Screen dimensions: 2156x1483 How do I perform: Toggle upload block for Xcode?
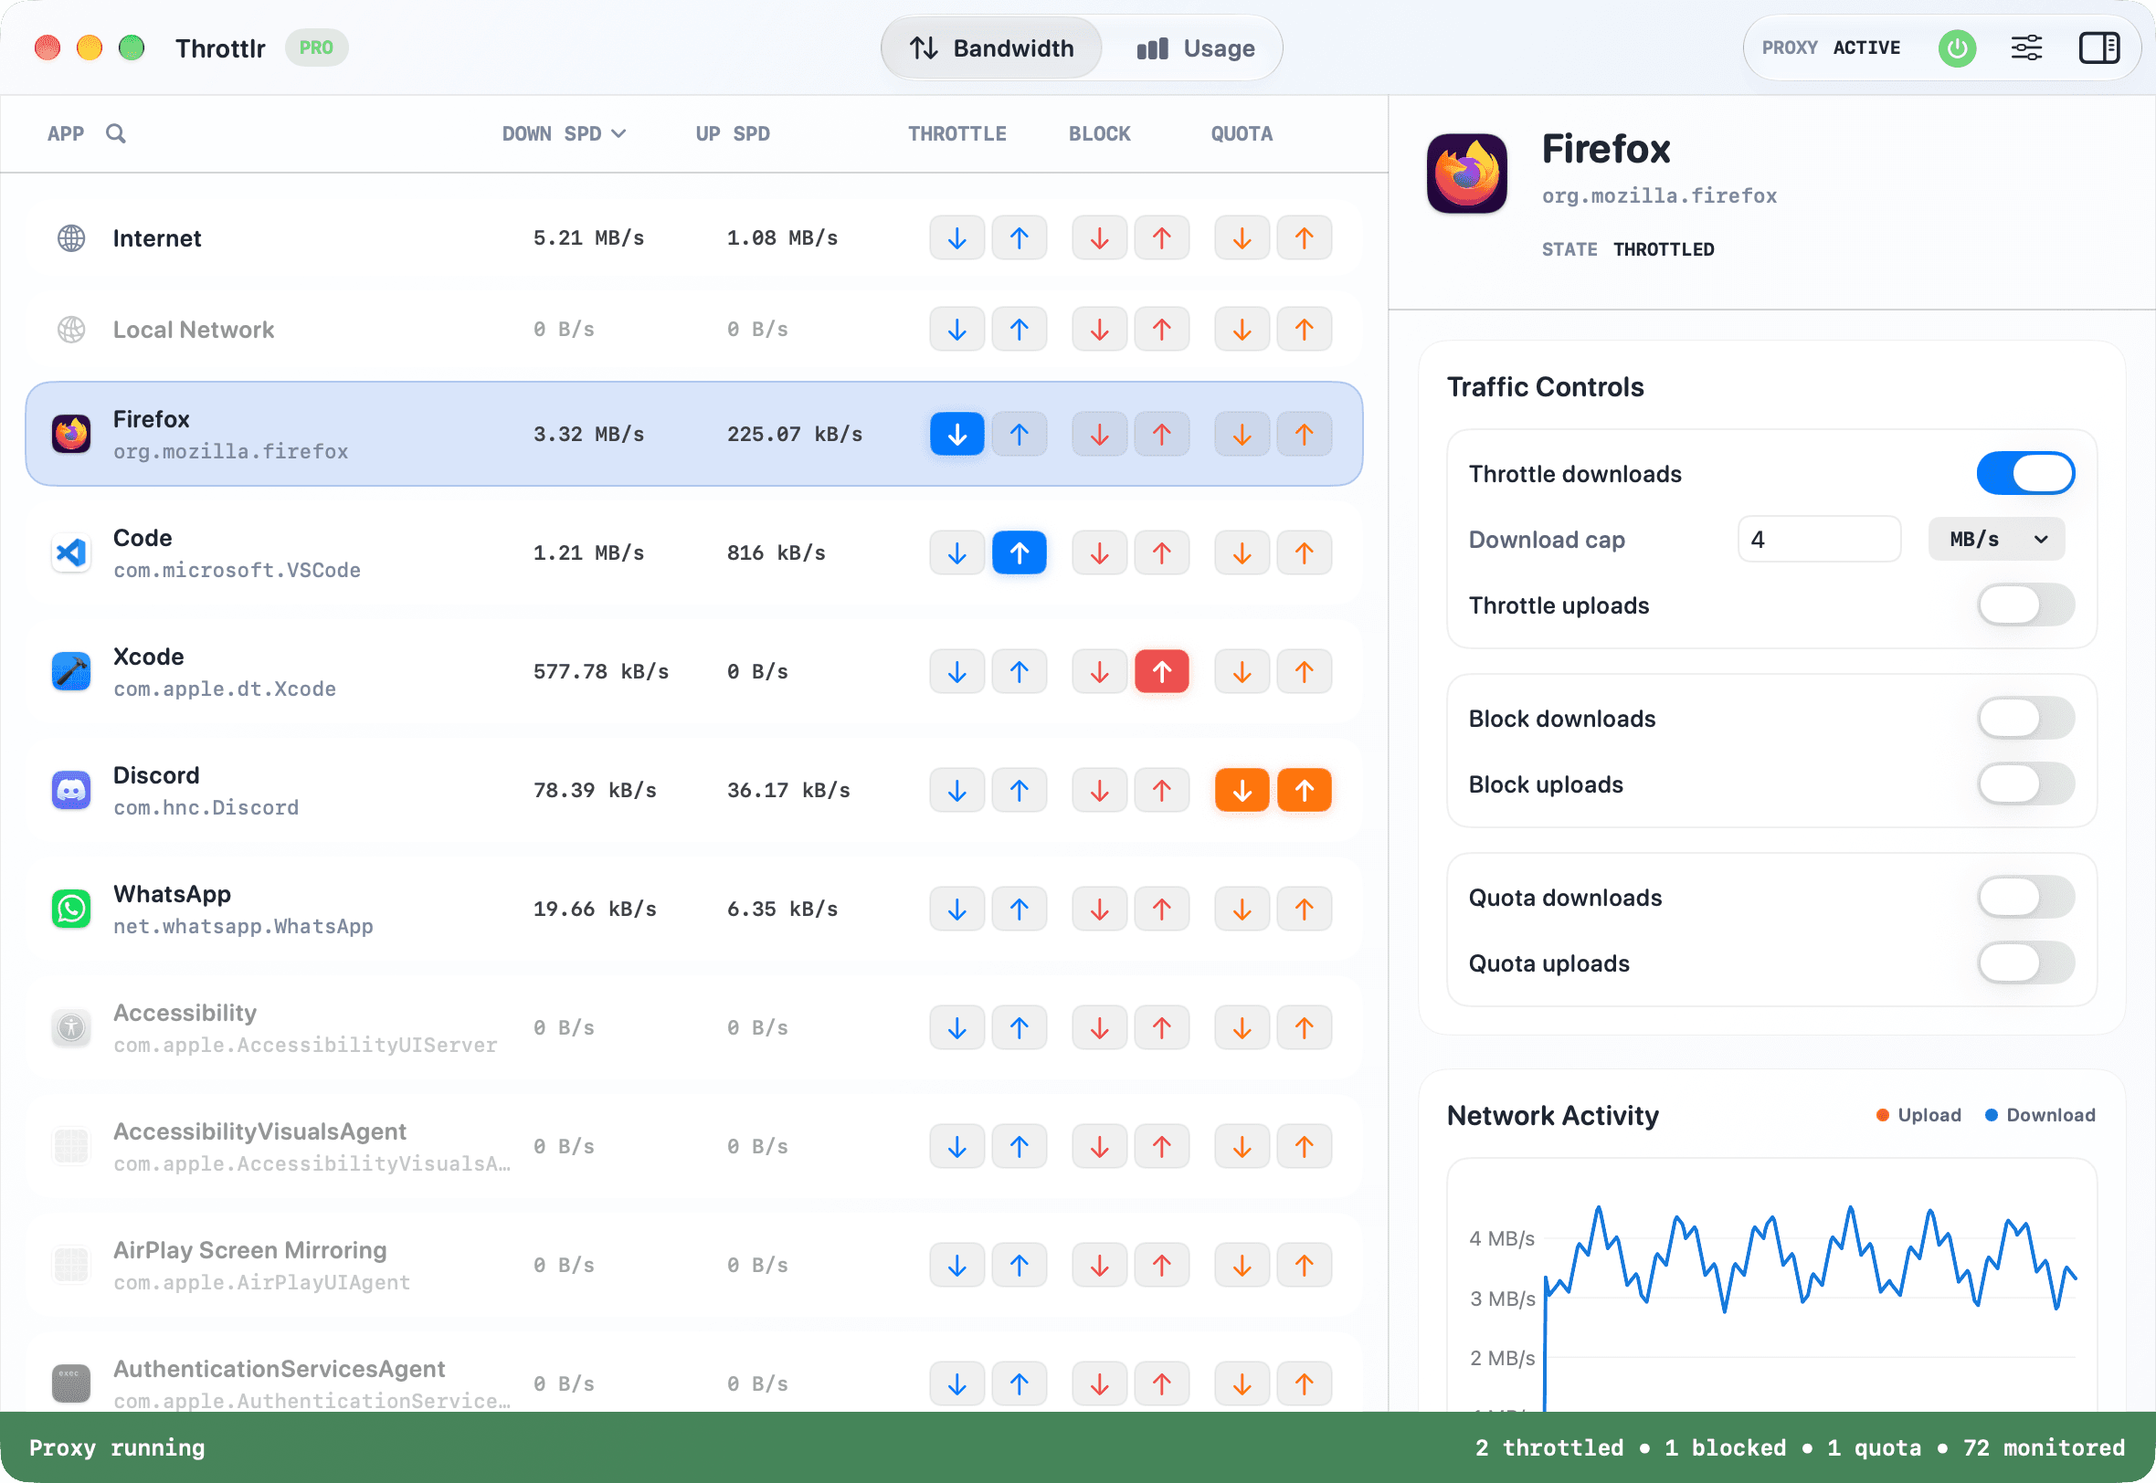coord(1161,672)
